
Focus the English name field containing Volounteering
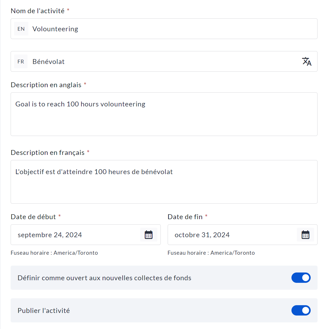[x=172, y=29]
